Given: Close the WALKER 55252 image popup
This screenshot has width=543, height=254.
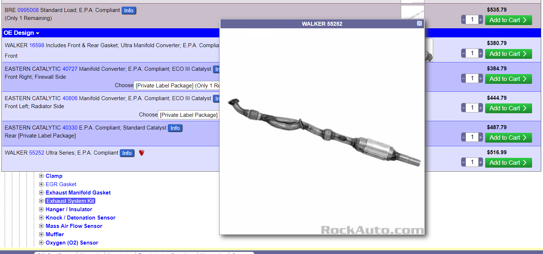Looking at the screenshot, I should click(419, 24).
